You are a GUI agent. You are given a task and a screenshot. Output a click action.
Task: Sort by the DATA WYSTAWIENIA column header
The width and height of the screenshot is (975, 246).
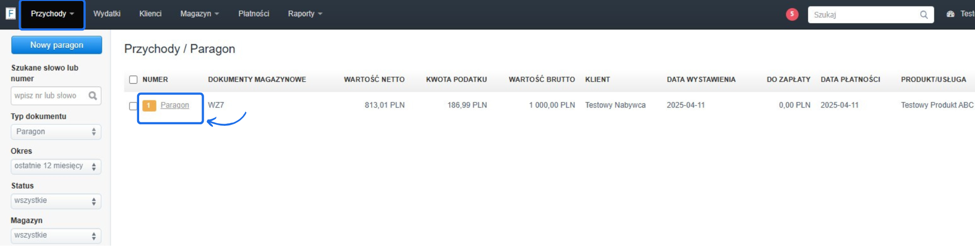point(701,80)
